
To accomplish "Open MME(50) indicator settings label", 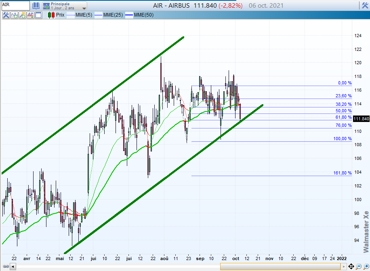I will coord(144,15).
